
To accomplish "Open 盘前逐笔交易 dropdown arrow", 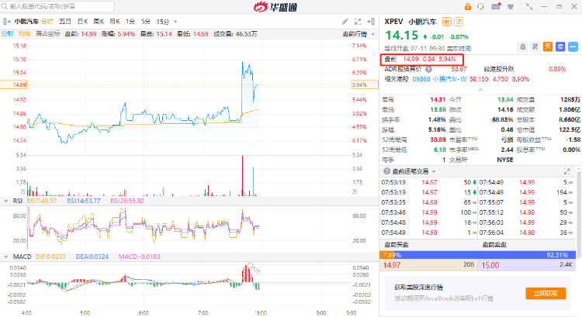I will pyautogui.click(x=434, y=171).
